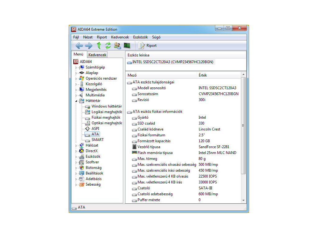Expand the Sebesség tree node

click(x=75, y=184)
